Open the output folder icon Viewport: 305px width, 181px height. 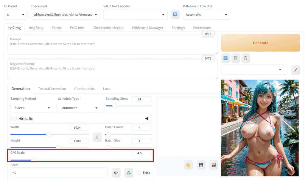click(x=188, y=165)
